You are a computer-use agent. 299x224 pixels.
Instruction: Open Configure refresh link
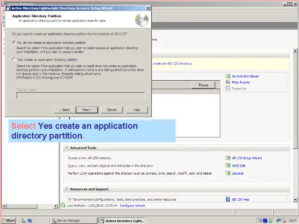point(132,205)
